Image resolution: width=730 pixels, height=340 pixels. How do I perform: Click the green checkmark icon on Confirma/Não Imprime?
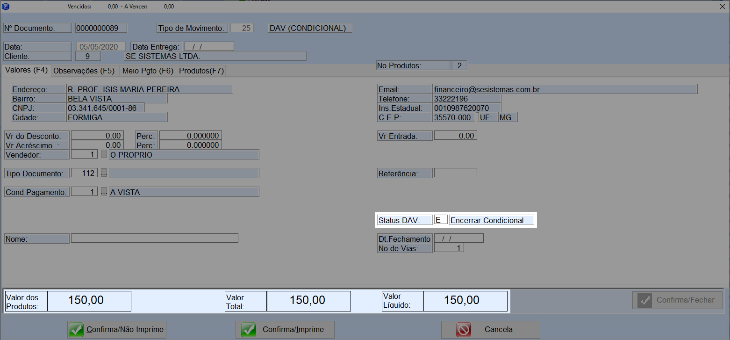pyautogui.click(x=77, y=330)
